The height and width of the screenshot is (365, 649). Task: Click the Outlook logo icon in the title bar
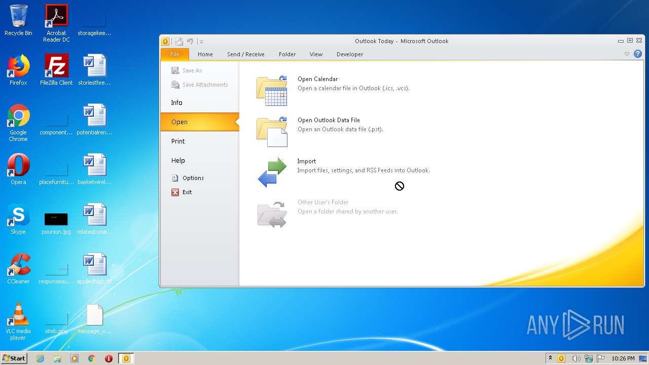pyautogui.click(x=165, y=42)
